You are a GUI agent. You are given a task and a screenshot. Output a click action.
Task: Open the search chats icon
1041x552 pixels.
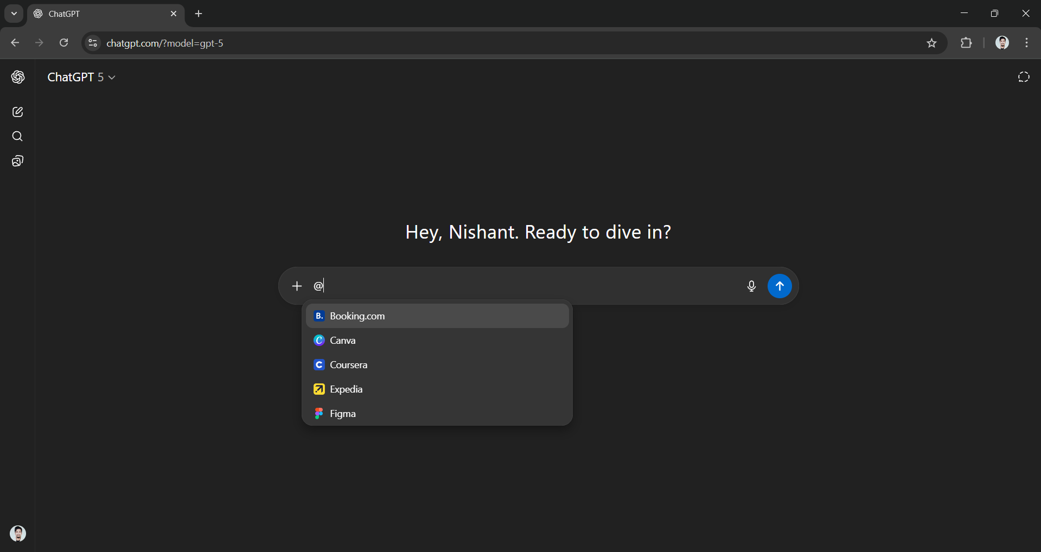pyautogui.click(x=17, y=136)
